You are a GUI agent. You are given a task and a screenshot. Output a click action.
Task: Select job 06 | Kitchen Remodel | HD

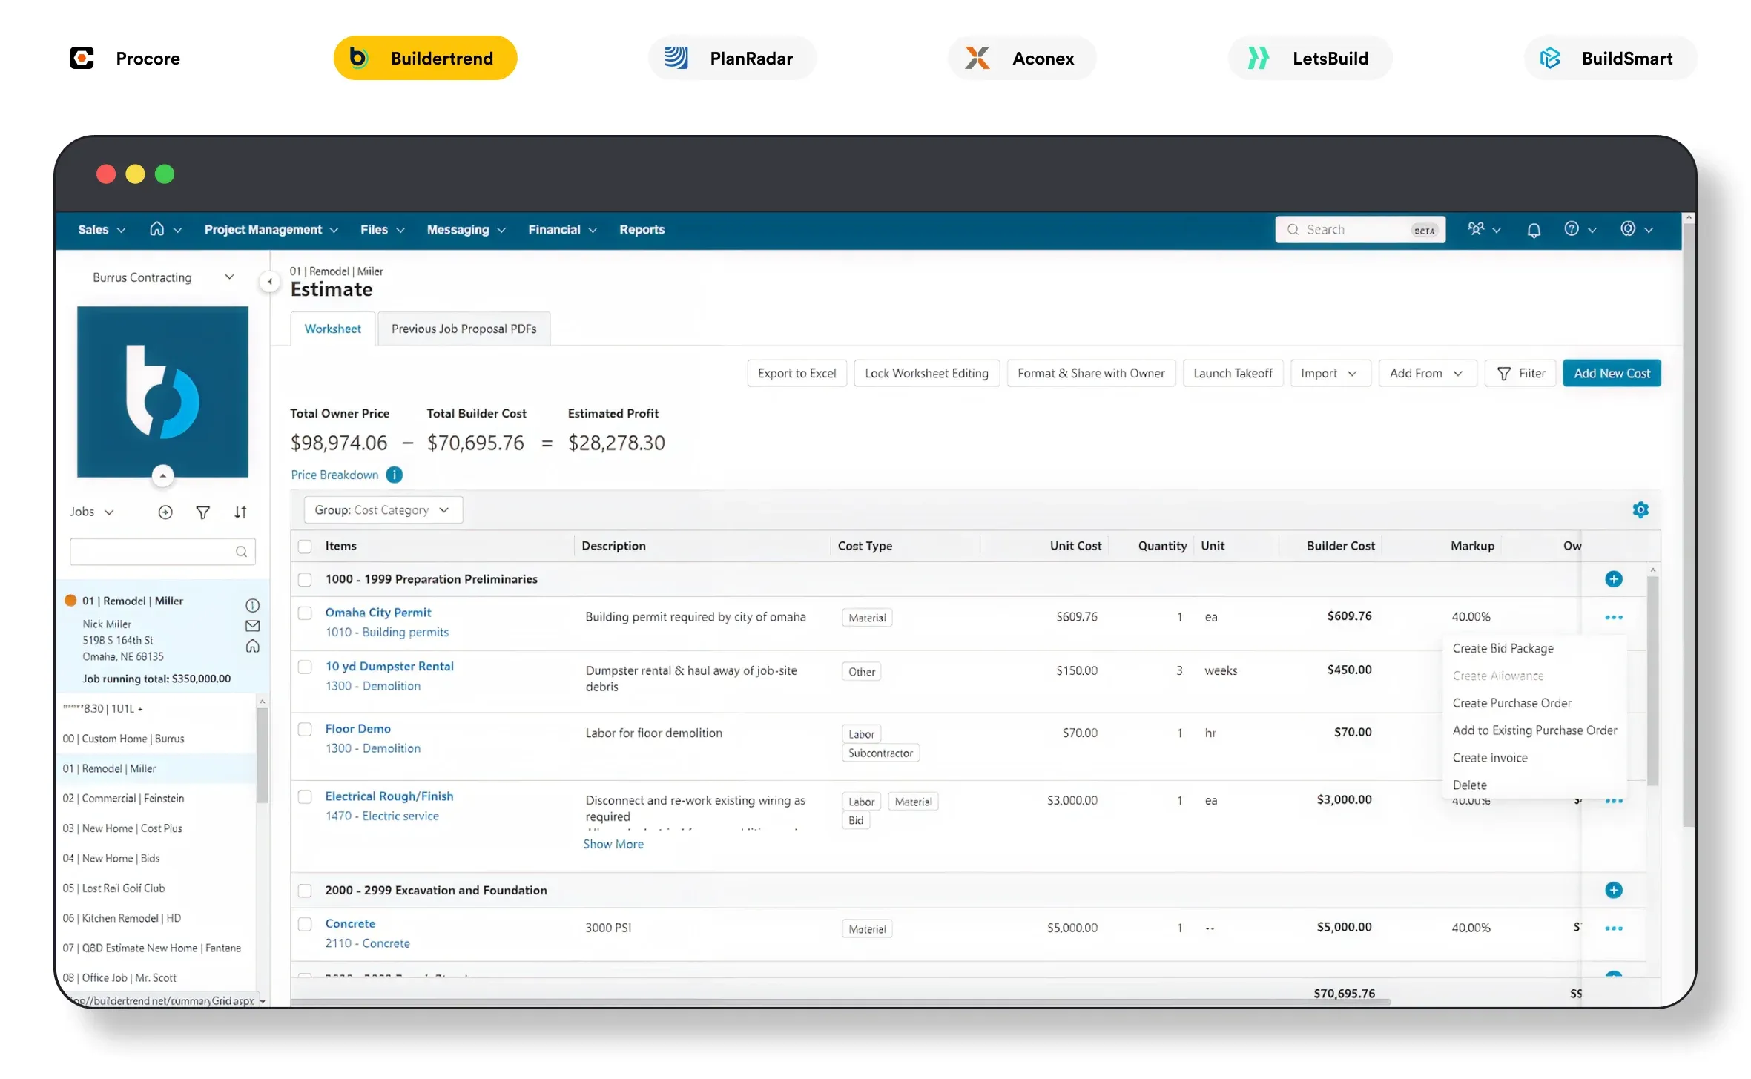point(156,918)
